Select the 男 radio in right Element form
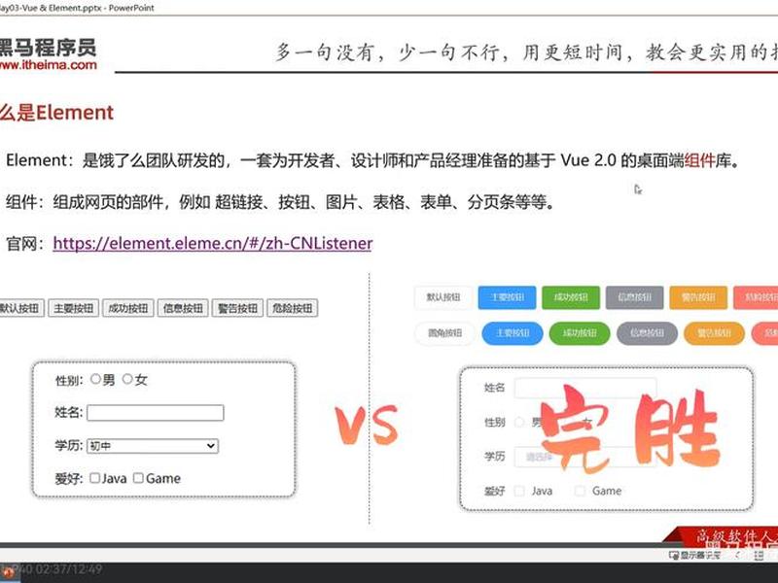Viewport: 778px width, 583px height. click(x=519, y=422)
